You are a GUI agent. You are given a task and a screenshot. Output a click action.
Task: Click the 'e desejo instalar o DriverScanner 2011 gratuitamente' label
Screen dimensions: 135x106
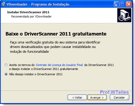coord(44,69)
